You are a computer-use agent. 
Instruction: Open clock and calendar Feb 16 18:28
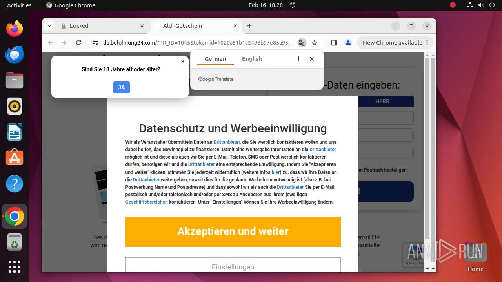click(x=266, y=5)
